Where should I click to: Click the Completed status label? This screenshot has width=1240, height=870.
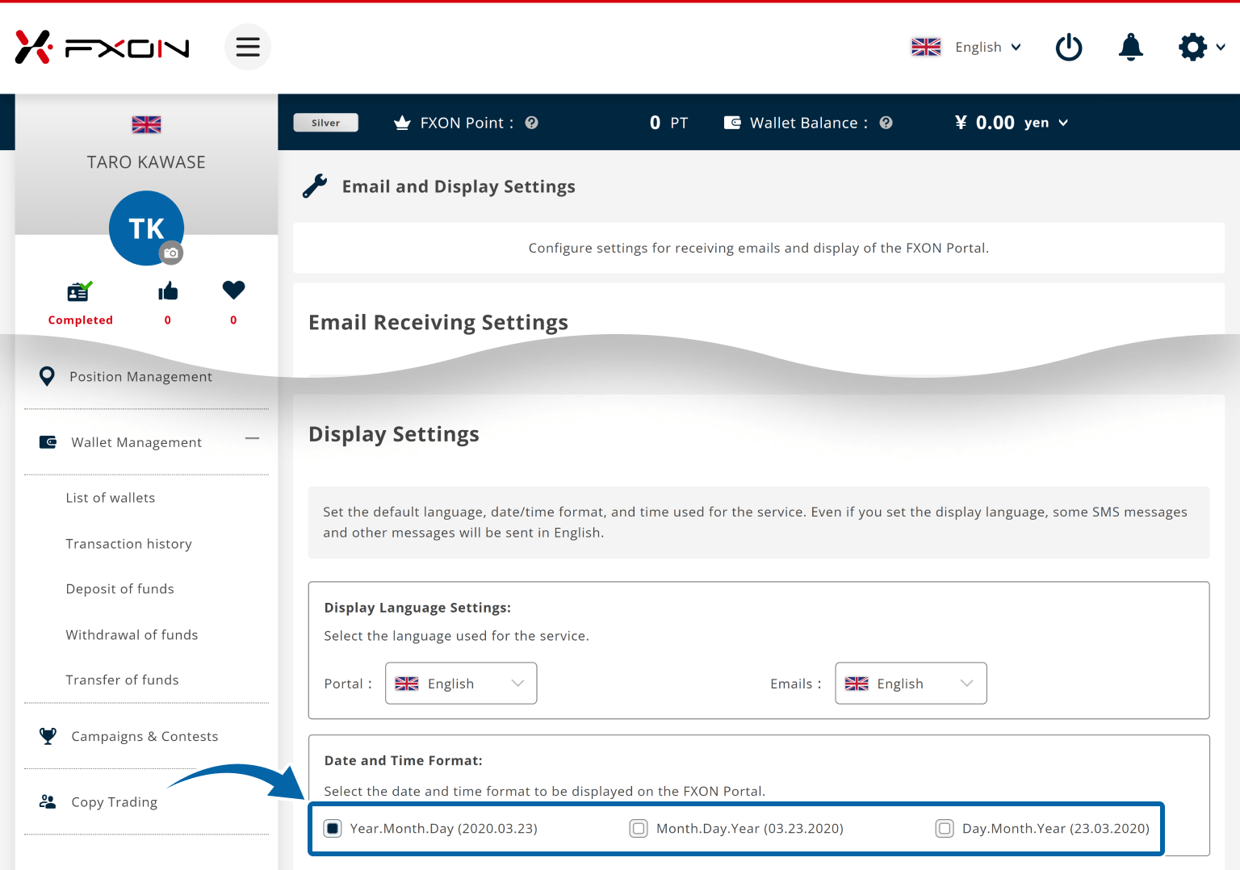[81, 320]
